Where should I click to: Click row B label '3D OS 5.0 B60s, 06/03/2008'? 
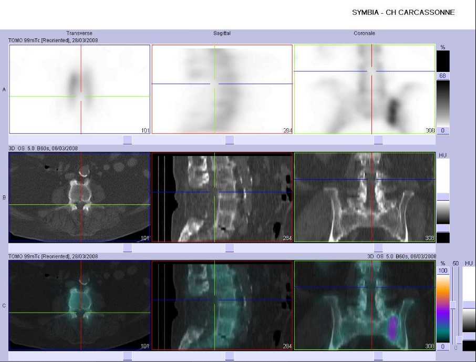point(43,148)
